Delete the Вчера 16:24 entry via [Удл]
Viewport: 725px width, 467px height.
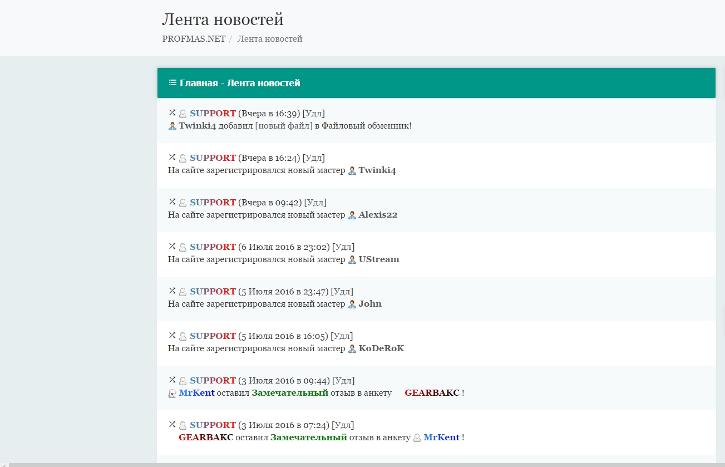pos(314,158)
